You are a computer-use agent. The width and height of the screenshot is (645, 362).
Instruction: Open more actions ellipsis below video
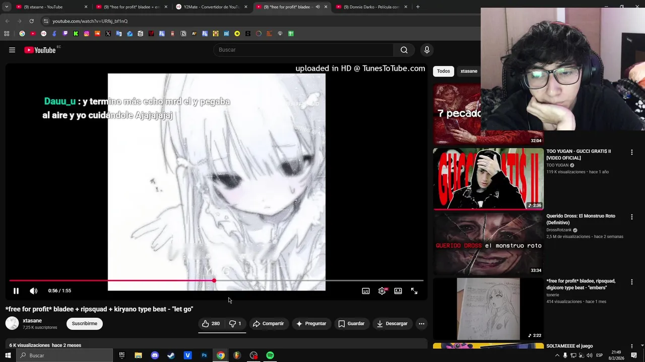pos(421,323)
